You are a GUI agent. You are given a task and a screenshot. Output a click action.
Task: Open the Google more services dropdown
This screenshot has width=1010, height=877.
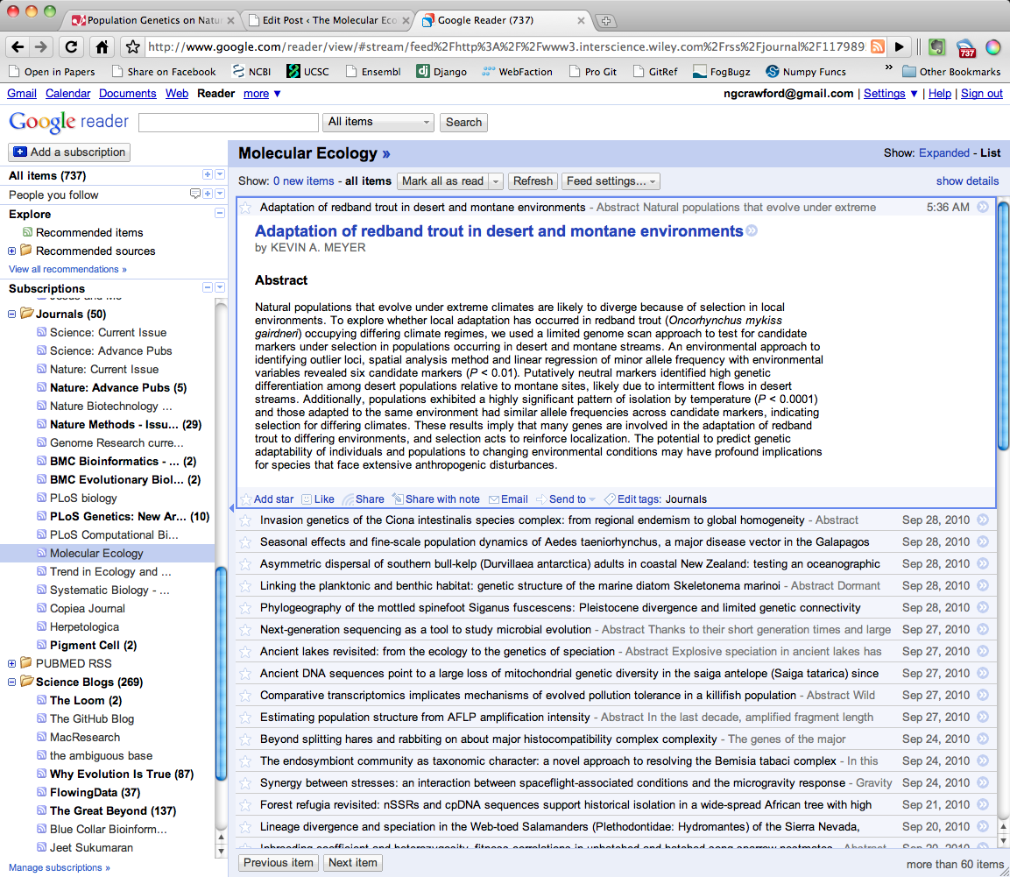click(x=262, y=94)
